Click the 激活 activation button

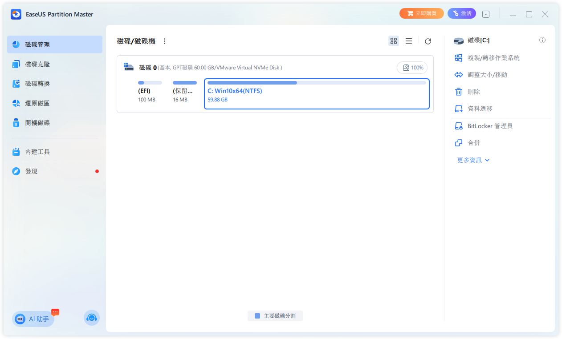point(461,13)
